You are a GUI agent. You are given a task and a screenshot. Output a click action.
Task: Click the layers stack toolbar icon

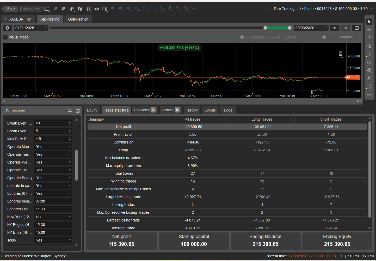(x=88, y=9)
